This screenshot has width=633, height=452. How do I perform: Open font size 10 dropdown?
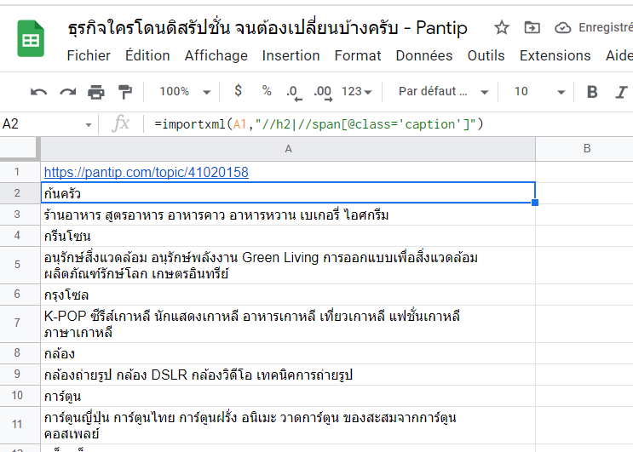[x=539, y=92]
